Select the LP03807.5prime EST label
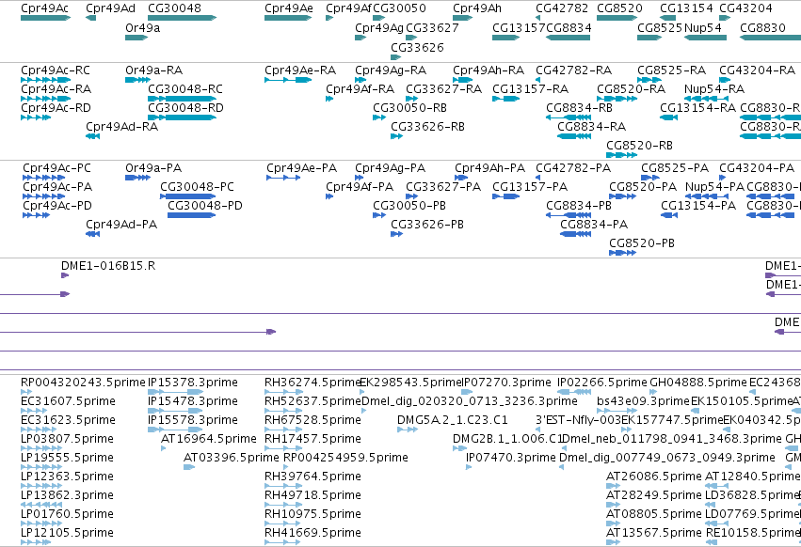The image size is (801, 547). pyautogui.click(x=67, y=439)
